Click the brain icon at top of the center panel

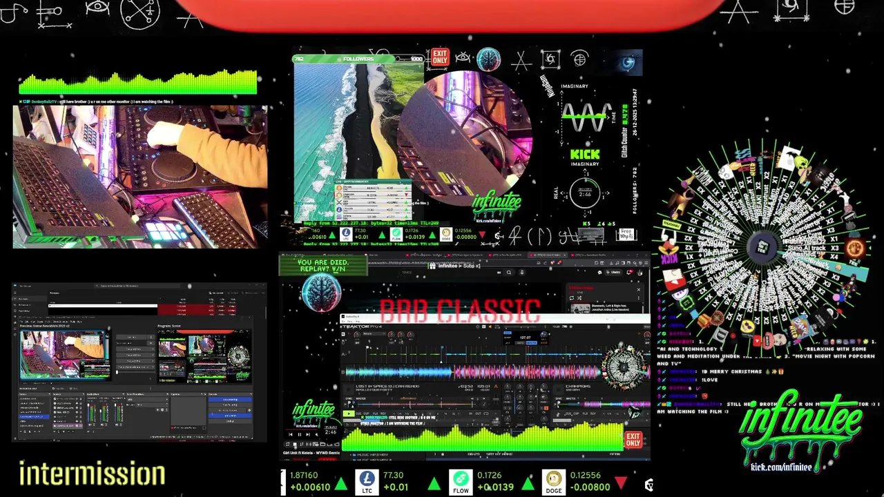click(x=488, y=60)
